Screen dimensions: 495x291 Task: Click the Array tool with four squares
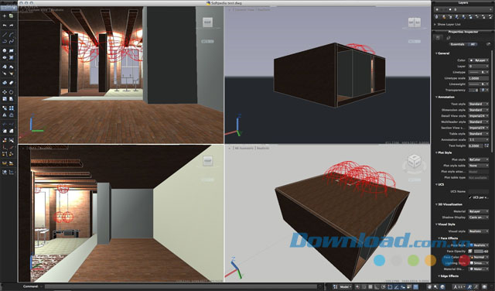click(12, 108)
